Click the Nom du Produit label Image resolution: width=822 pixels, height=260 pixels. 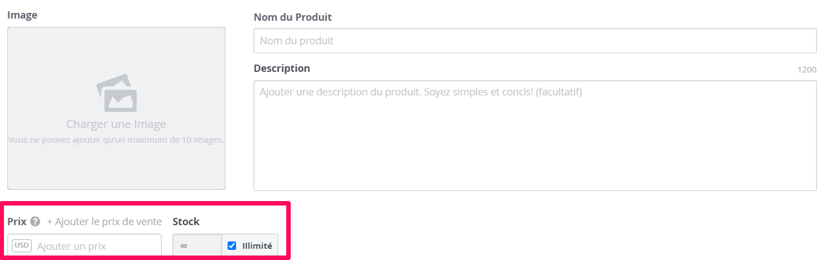pos(292,17)
